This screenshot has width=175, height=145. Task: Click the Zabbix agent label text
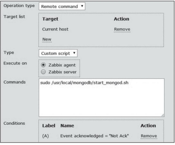(62, 65)
